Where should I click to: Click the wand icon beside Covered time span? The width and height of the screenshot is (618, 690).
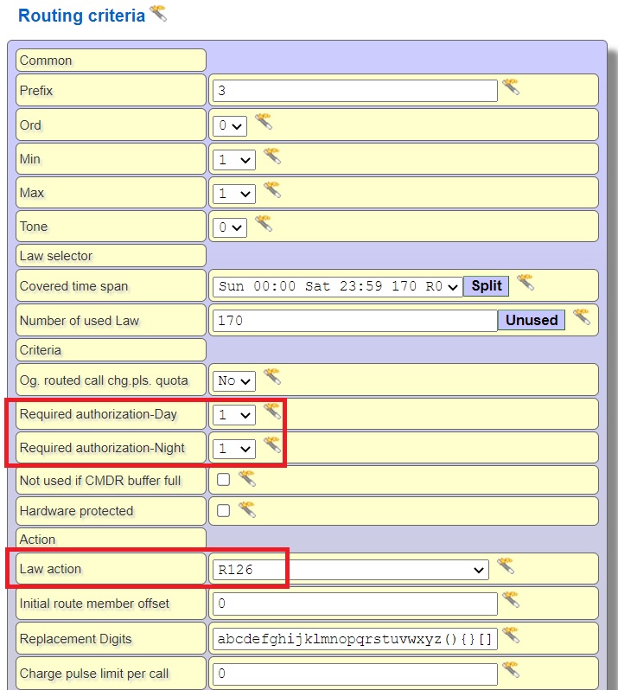525,283
